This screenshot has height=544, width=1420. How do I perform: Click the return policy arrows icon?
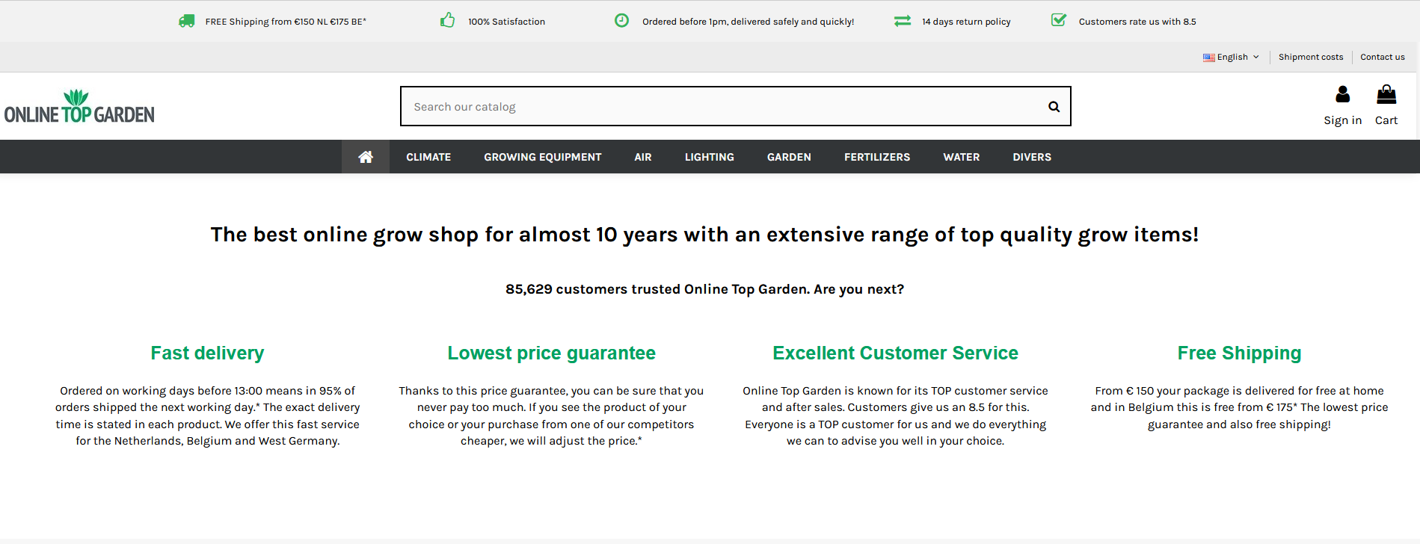click(903, 21)
